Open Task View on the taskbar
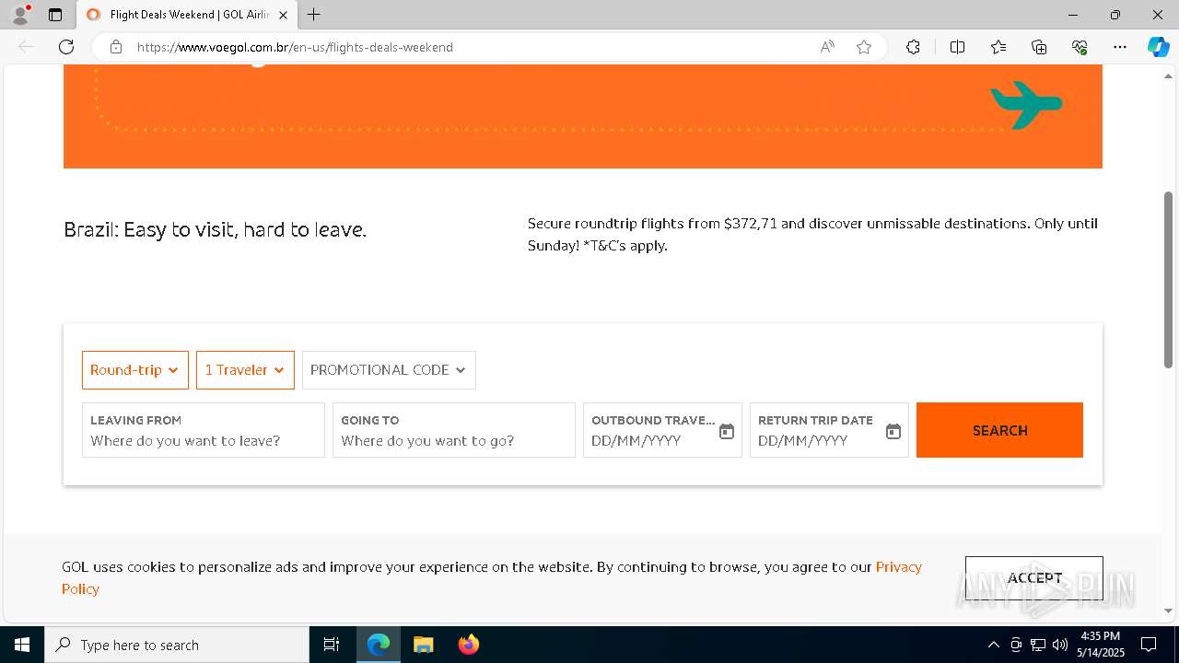 [x=332, y=645]
